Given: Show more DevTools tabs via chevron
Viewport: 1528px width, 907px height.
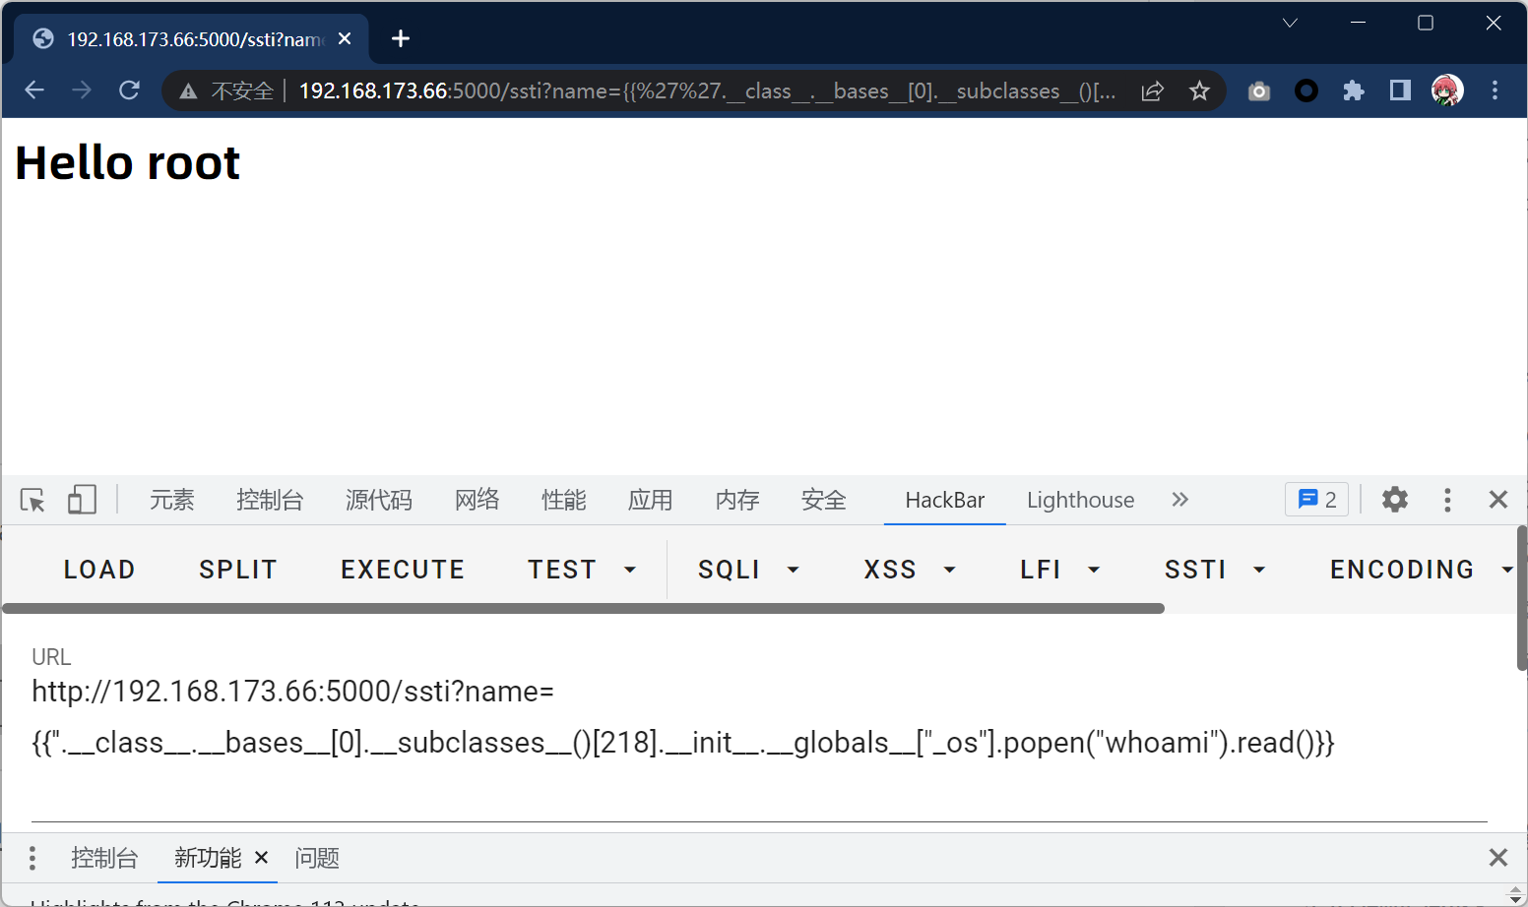Looking at the screenshot, I should click(x=1179, y=500).
